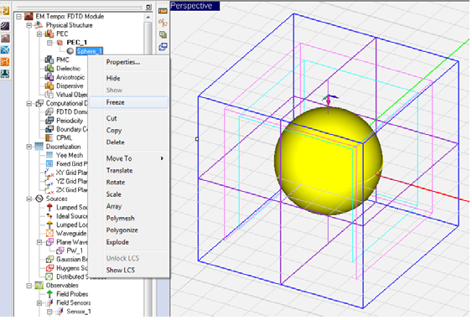Click the Sources node icon

click(x=39, y=199)
